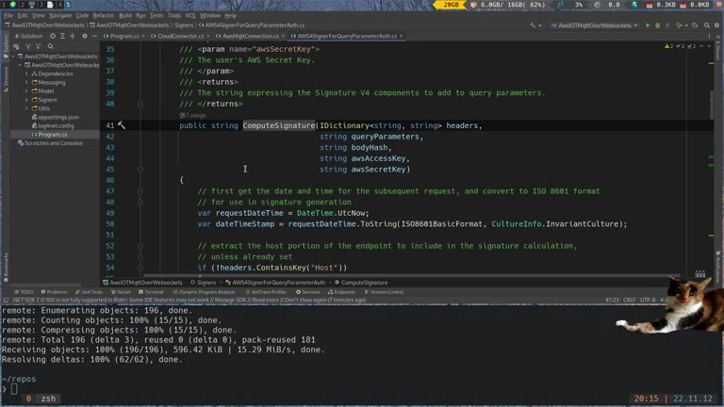
Task: Click the hammer quick-action icon on line 41
Action: pyautogui.click(x=121, y=125)
